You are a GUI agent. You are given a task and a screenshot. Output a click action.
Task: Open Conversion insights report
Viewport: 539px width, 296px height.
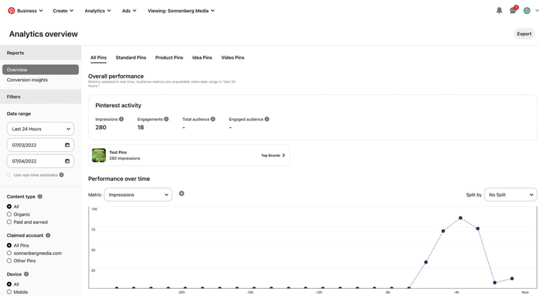point(27,80)
